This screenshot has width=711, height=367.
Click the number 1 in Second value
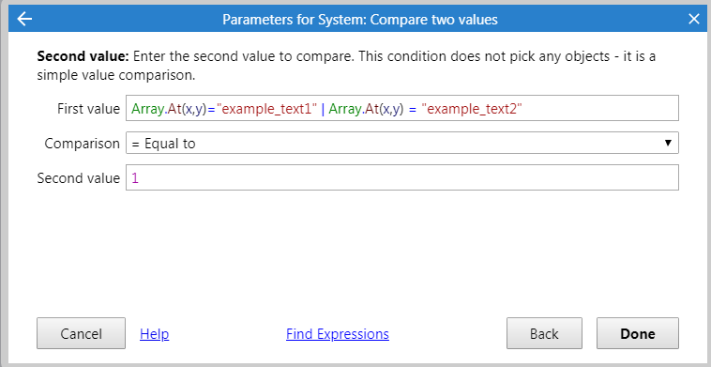coord(135,178)
